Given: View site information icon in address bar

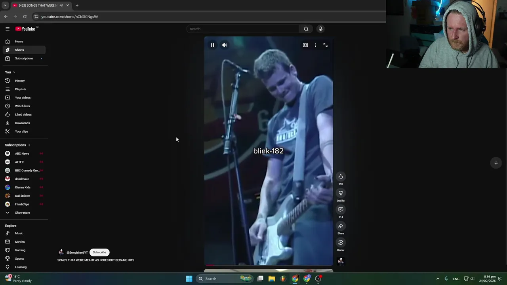Looking at the screenshot, I should [x=36, y=17].
